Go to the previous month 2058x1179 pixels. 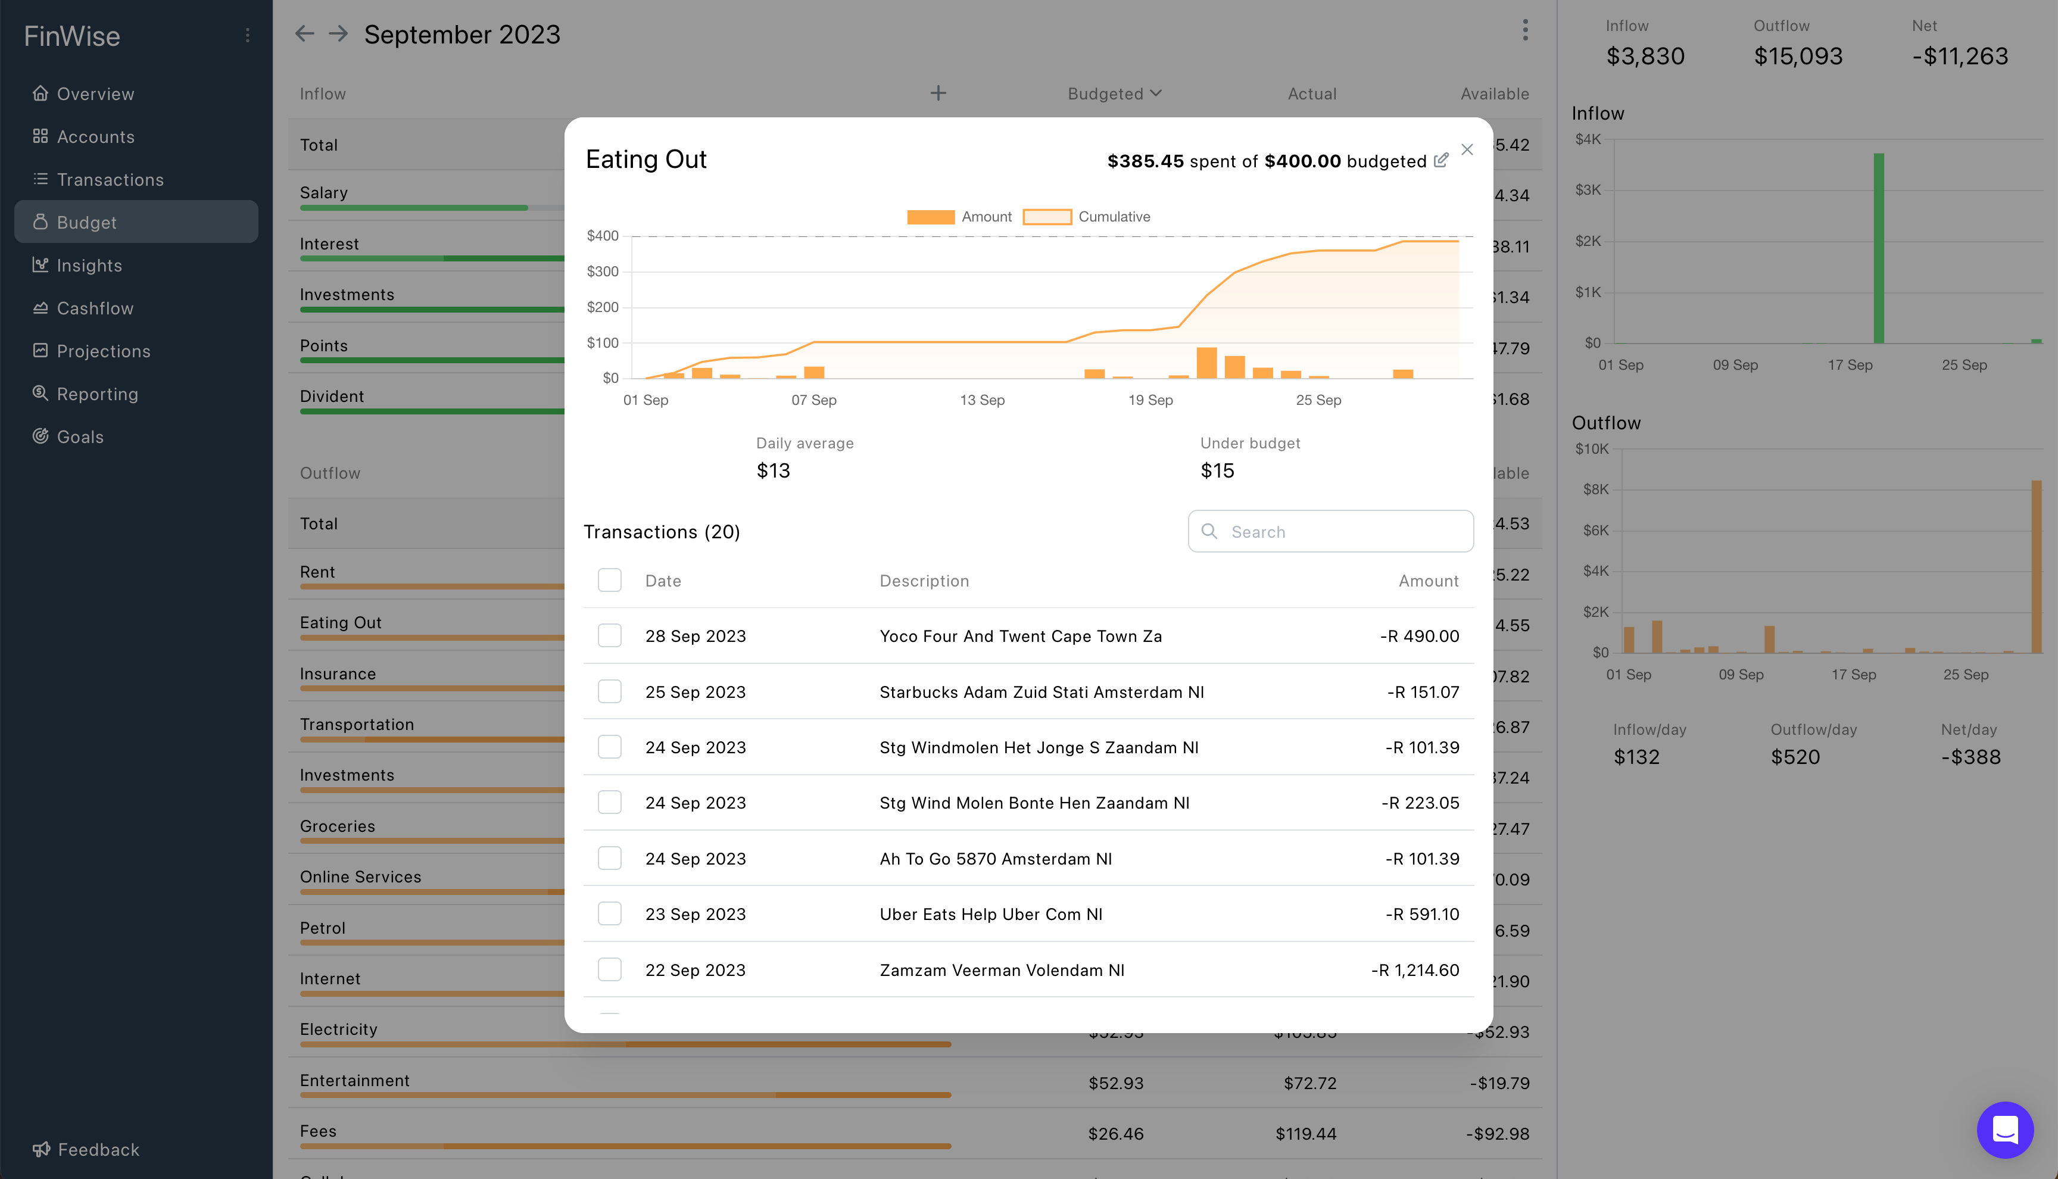tap(304, 34)
